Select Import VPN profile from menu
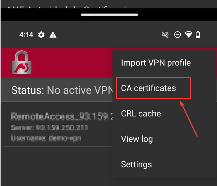This screenshot has height=186, width=217. pyautogui.click(x=156, y=63)
